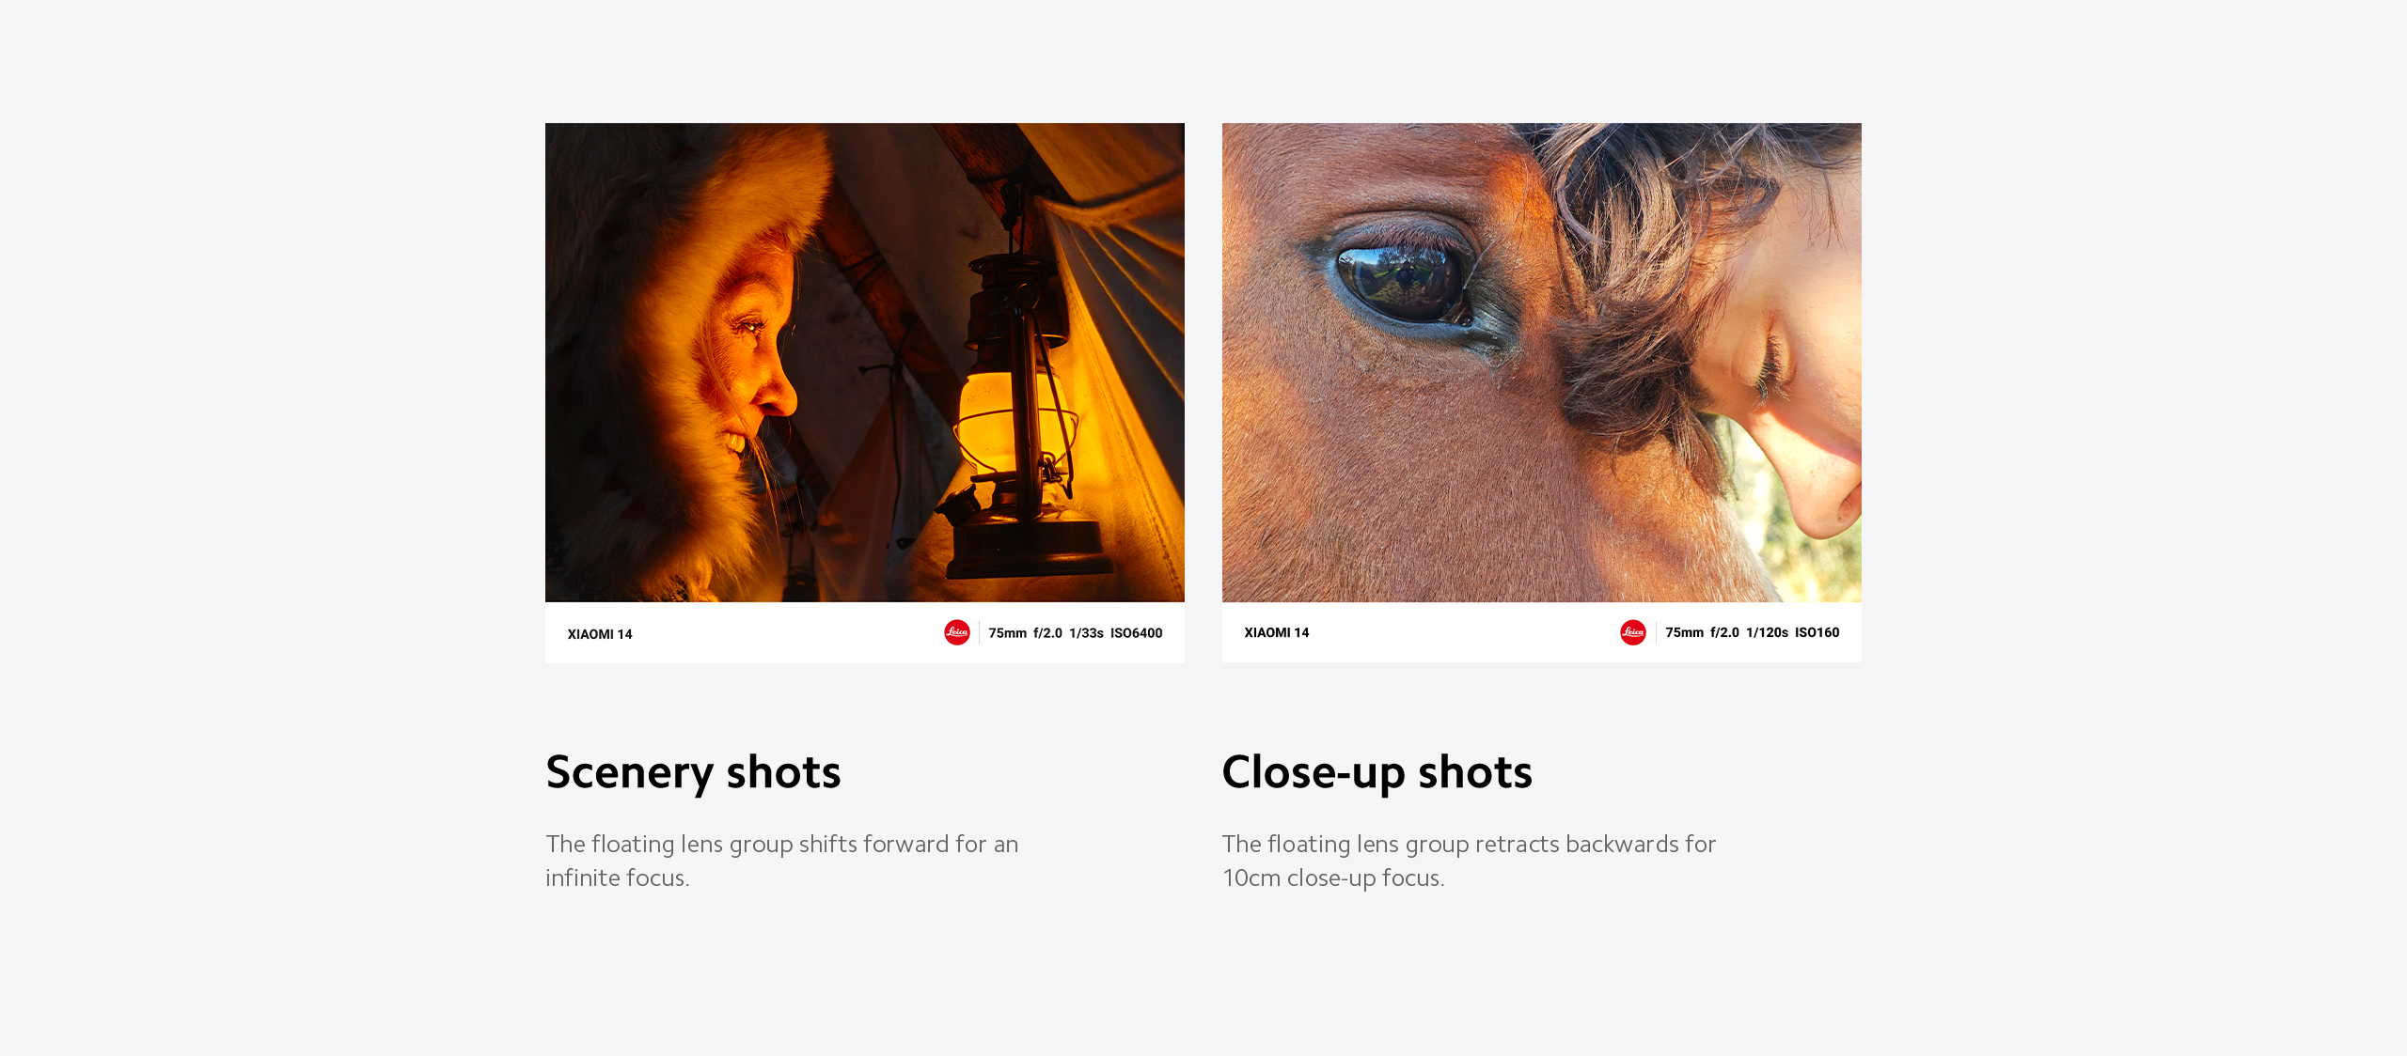Click the Leica logo under lantern photo
This screenshot has height=1056, width=2407.
[x=956, y=632]
